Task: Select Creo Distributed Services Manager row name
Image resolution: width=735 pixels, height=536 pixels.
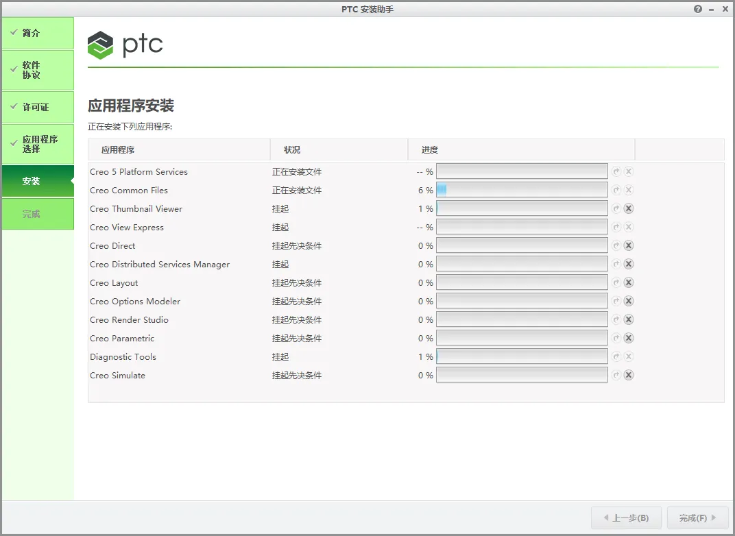Action: click(160, 265)
